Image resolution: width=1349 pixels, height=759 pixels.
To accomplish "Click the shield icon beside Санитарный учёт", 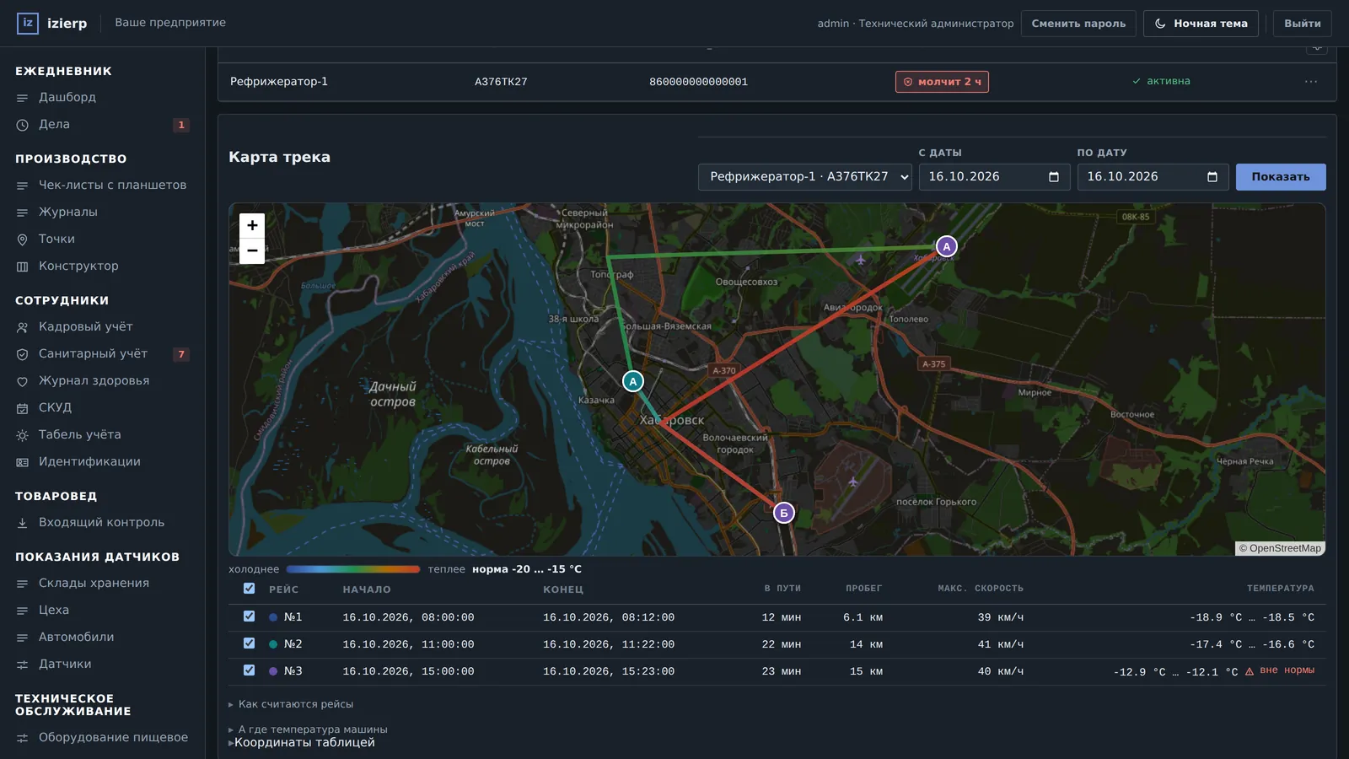I will pos(23,354).
